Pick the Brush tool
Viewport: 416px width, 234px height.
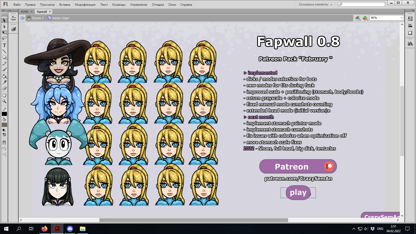point(4,69)
